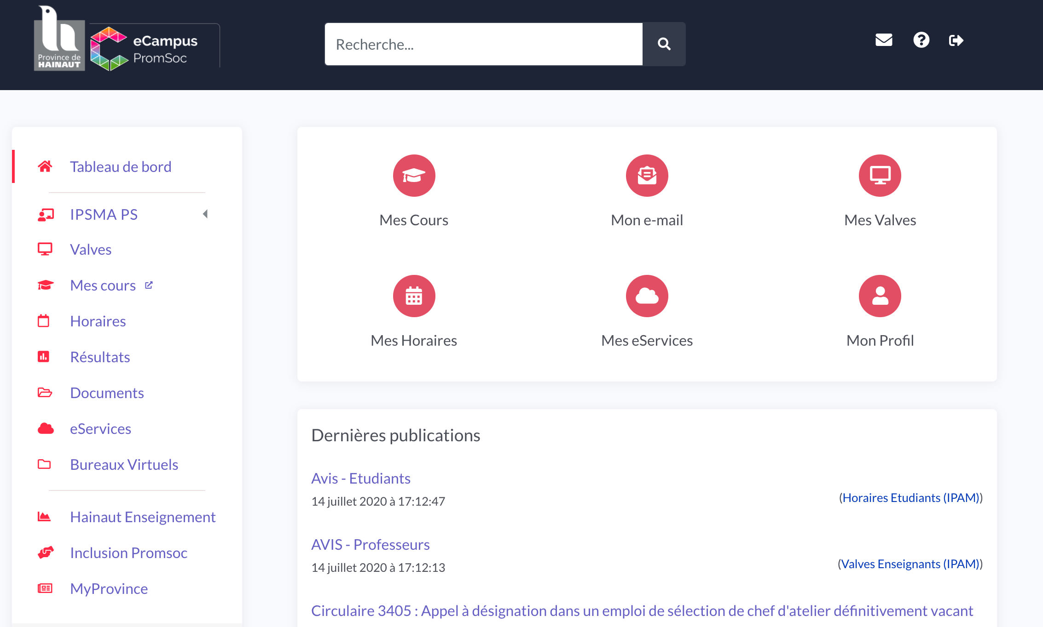
Task: Expand the IPSMA PS submenu arrow
Action: [x=205, y=214]
